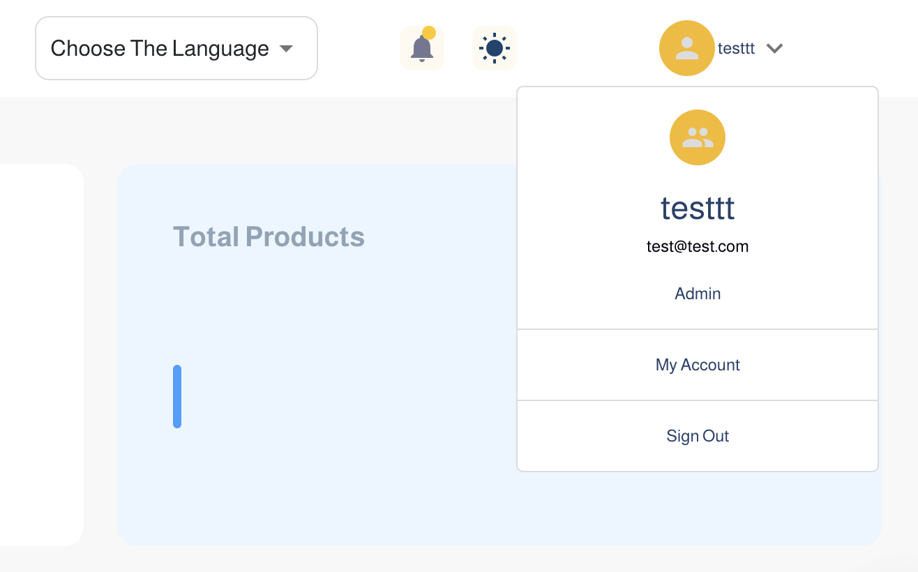918x572 pixels.
Task: Click the testtt username in header
Action: 737,48
